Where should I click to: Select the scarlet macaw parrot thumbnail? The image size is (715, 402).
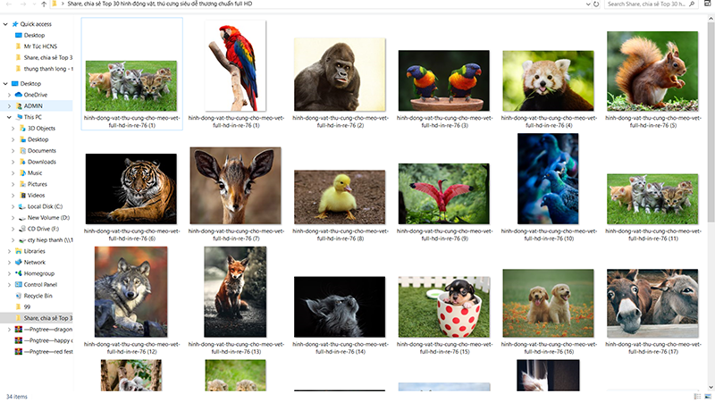[235, 65]
